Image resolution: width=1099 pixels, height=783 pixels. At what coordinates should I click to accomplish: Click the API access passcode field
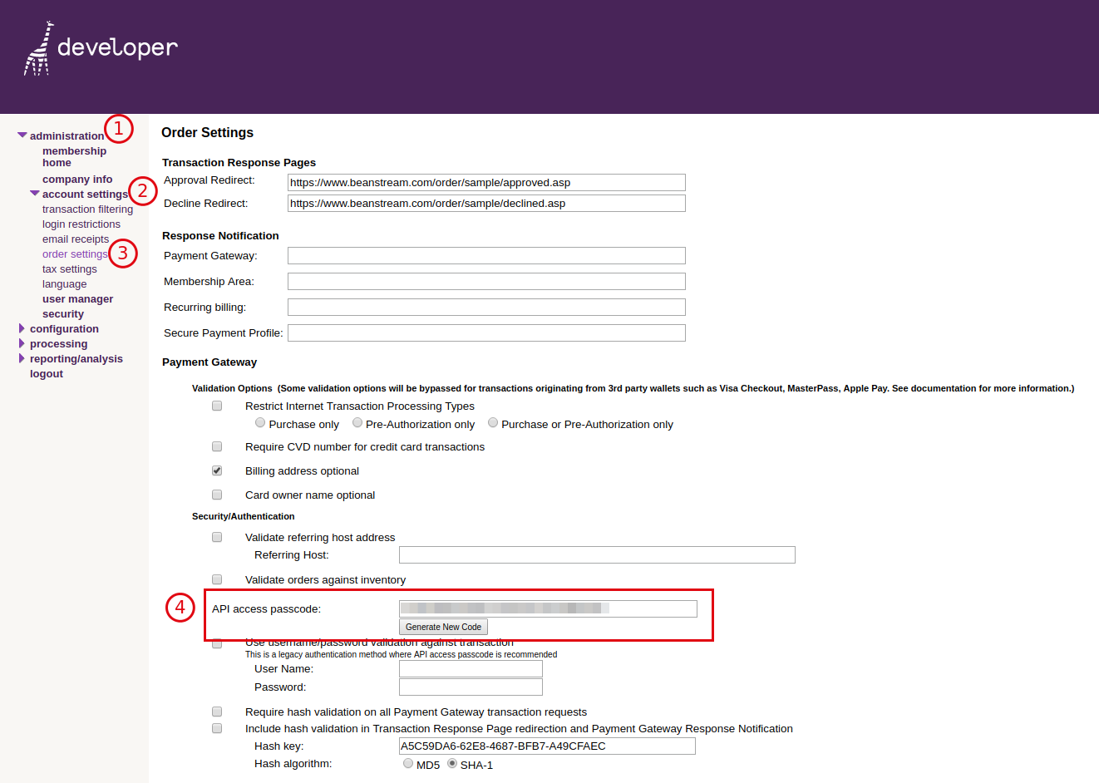[x=548, y=608]
